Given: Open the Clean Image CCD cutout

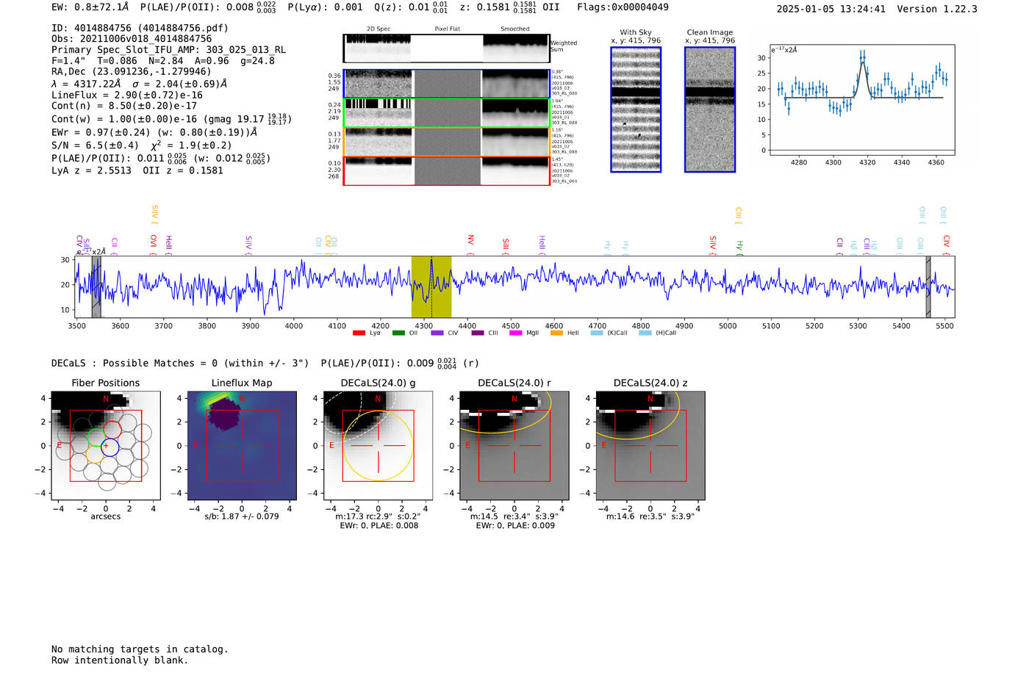Looking at the screenshot, I should click(710, 109).
